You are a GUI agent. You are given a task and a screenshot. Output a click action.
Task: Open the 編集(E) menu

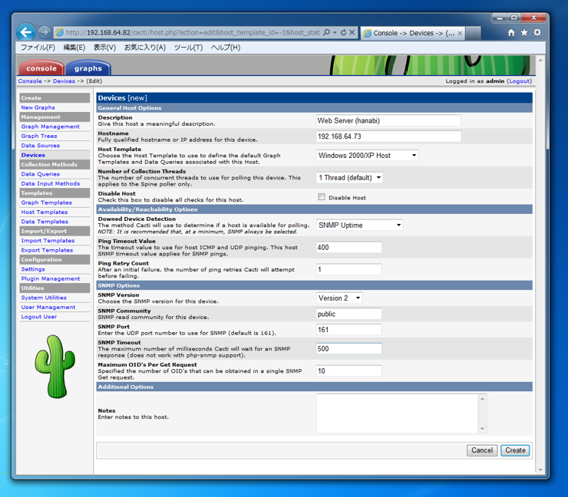74,48
